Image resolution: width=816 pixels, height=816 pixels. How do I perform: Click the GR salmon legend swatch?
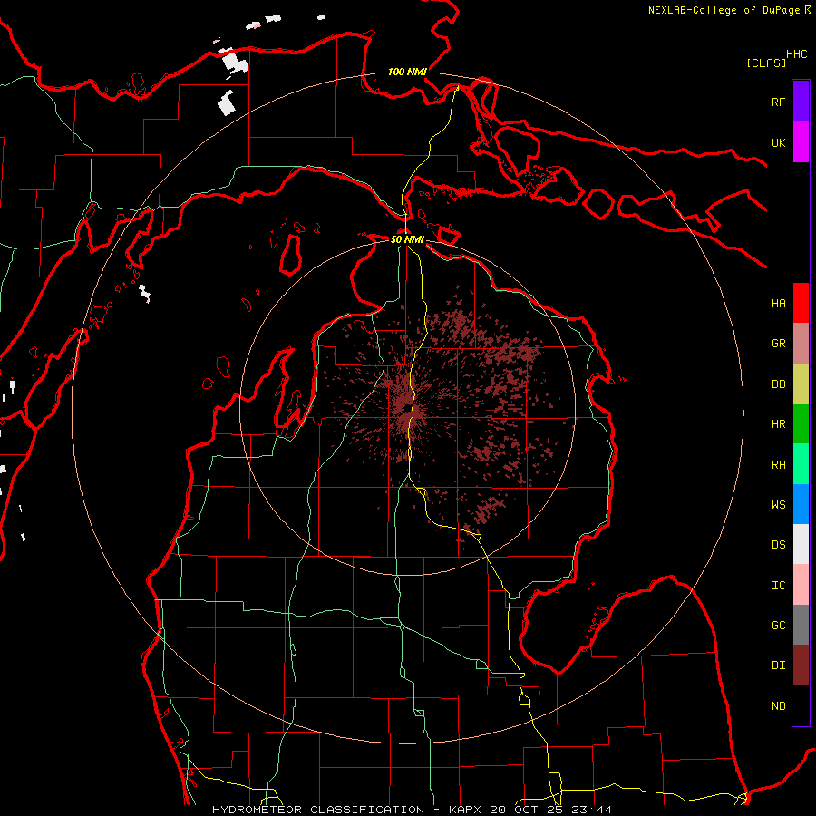(x=801, y=344)
